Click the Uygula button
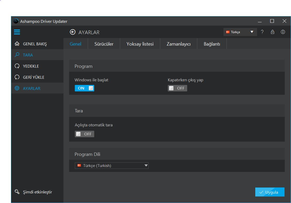Image resolution: width=291 pixels, height=203 pixels. (x=270, y=192)
